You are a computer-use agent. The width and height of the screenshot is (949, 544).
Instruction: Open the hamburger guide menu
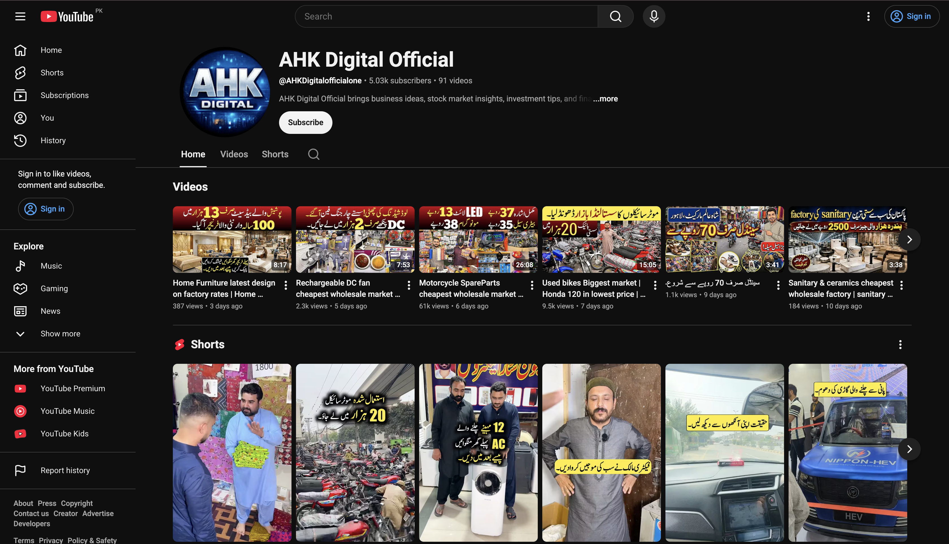coord(20,16)
